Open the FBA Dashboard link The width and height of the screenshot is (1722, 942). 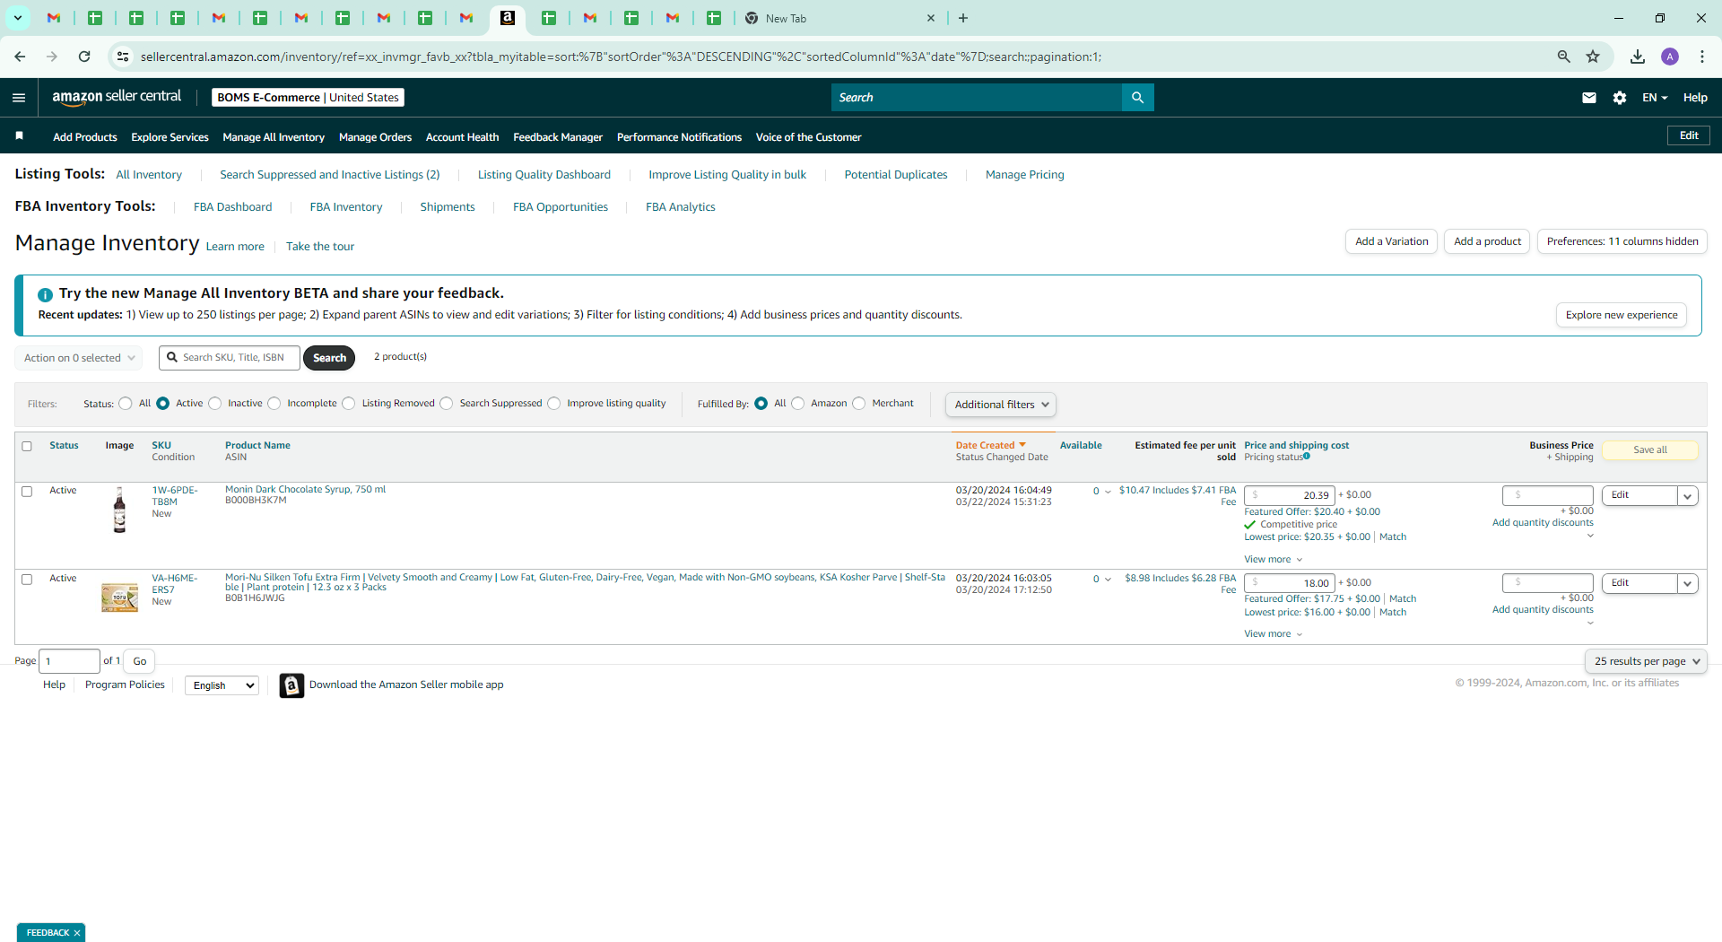(x=232, y=207)
